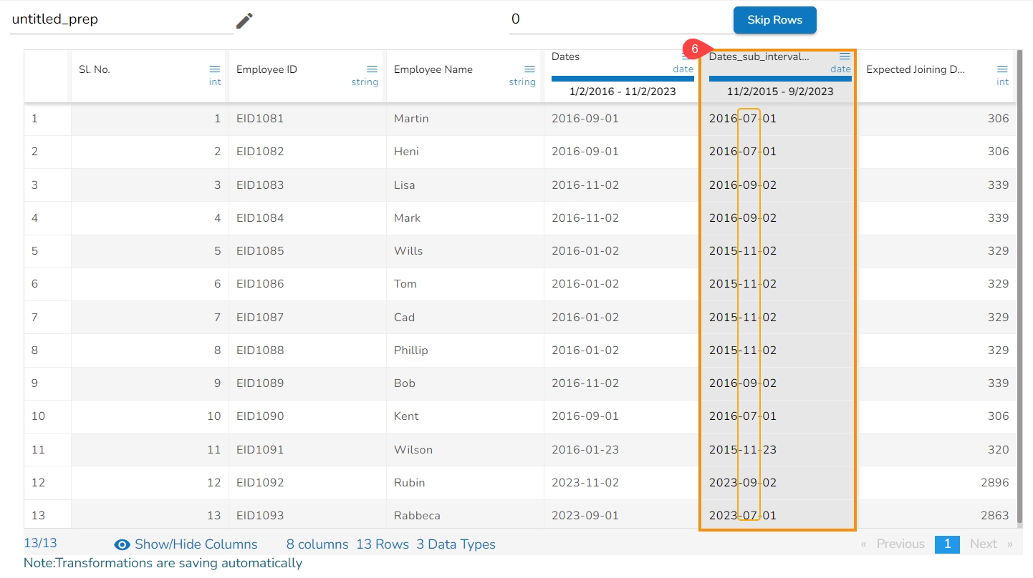This screenshot has height=578, width=1033.
Task: Toggle the Show/Hide Columns eye icon
Action: (122, 544)
